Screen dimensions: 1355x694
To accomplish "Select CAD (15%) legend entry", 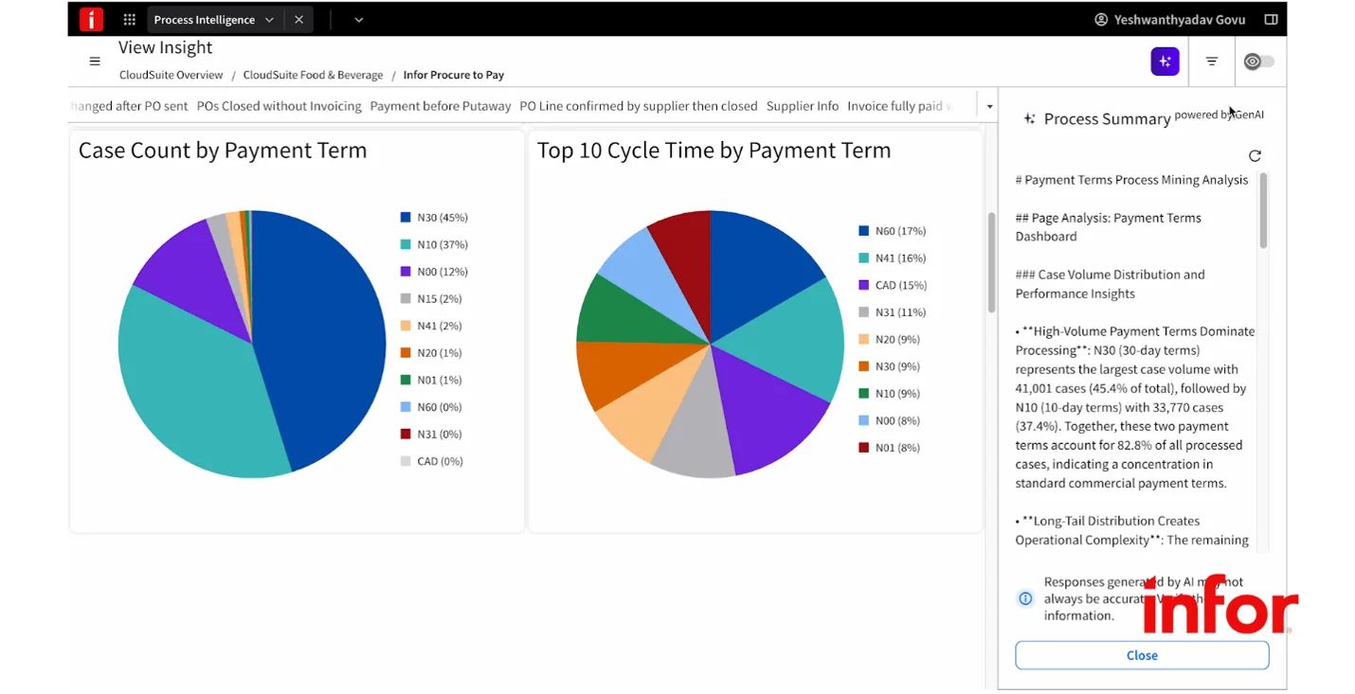I will pos(892,285).
